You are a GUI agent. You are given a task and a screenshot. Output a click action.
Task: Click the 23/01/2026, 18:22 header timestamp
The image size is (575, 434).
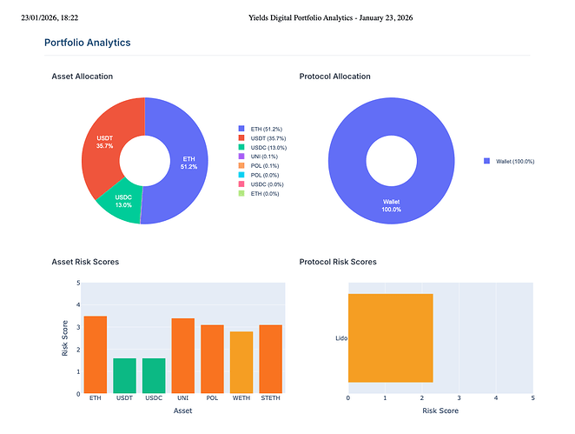50,17
